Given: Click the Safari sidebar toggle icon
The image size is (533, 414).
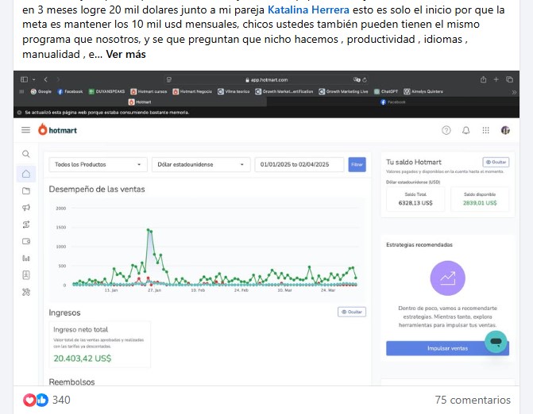Looking at the screenshot, I should tap(24, 79).
